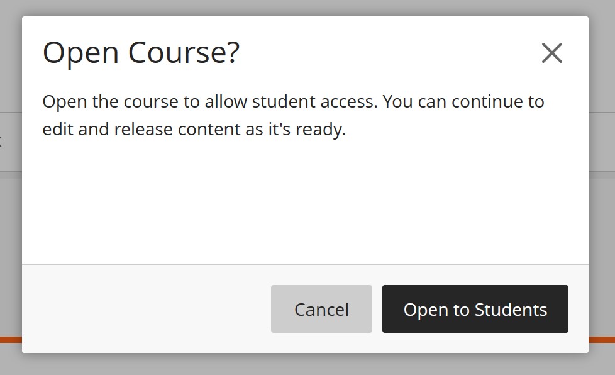The height and width of the screenshot is (375, 615).
Task: Confirm with the Open to Students button
Action: (475, 309)
